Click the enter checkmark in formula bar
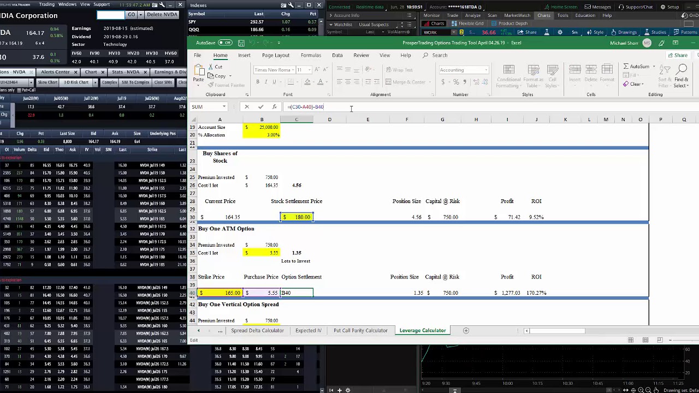Screen dimensions: 699x393 click(x=260, y=107)
